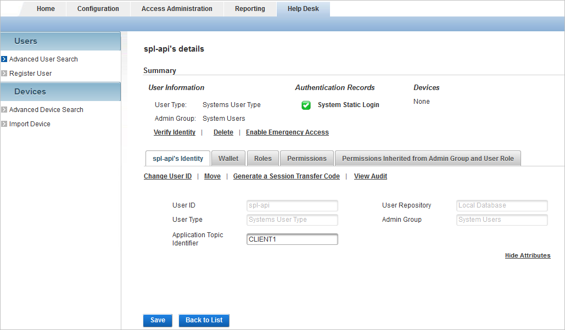565x330 pixels.
Task: Focus the Application Topic Identifier field
Action: click(x=292, y=239)
